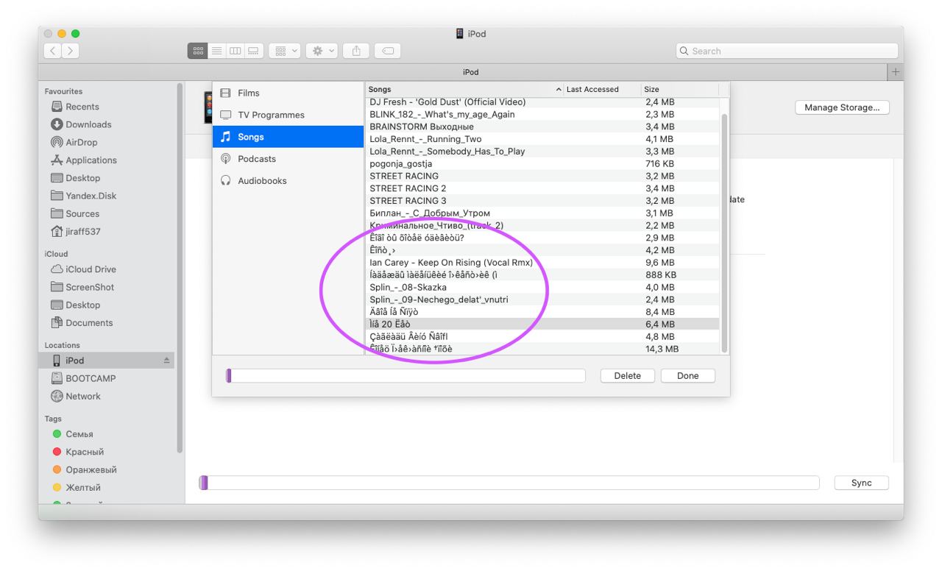The height and width of the screenshot is (571, 942).
Task: Select 'BLINK_182_-_What's_my_age_Again' row
Action: (542, 114)
